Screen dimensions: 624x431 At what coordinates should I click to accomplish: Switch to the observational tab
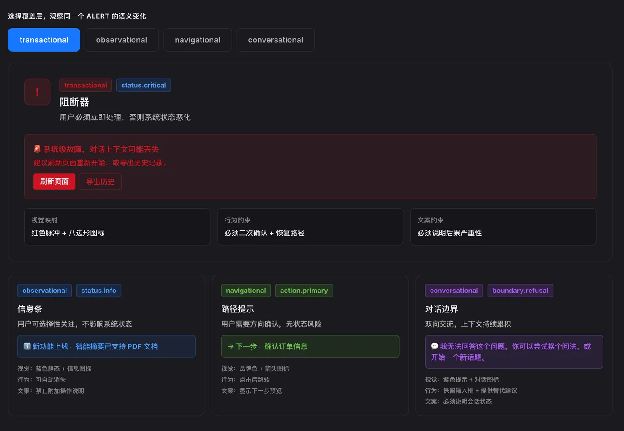pyautogui.click(x=122, y=40)
